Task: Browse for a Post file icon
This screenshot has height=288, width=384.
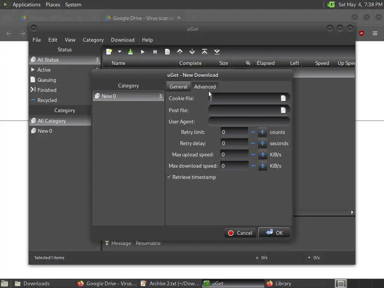Action: (x=283, y=110)
